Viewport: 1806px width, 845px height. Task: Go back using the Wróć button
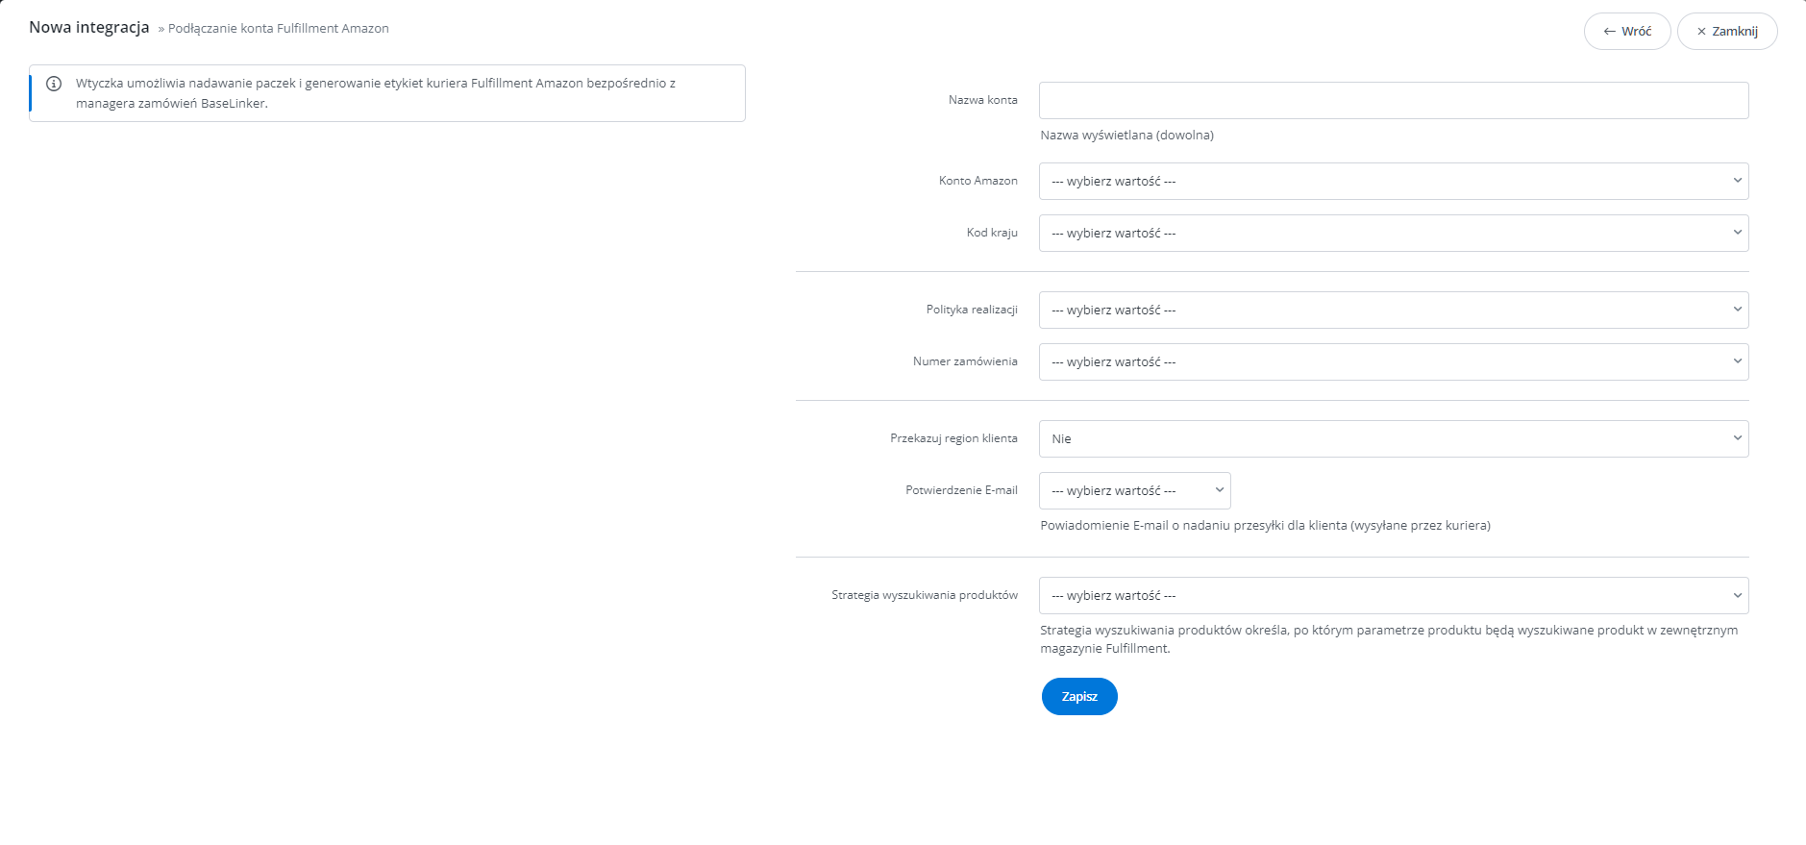1627,31
